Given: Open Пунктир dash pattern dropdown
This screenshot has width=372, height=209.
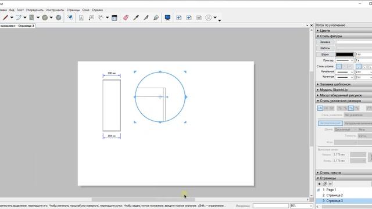Looking at the screenshot, I should [x=345, y=60].
